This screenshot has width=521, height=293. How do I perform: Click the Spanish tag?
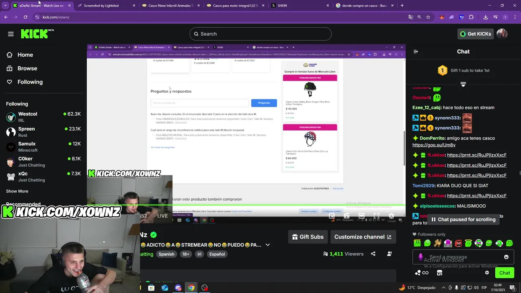point(166,254)
